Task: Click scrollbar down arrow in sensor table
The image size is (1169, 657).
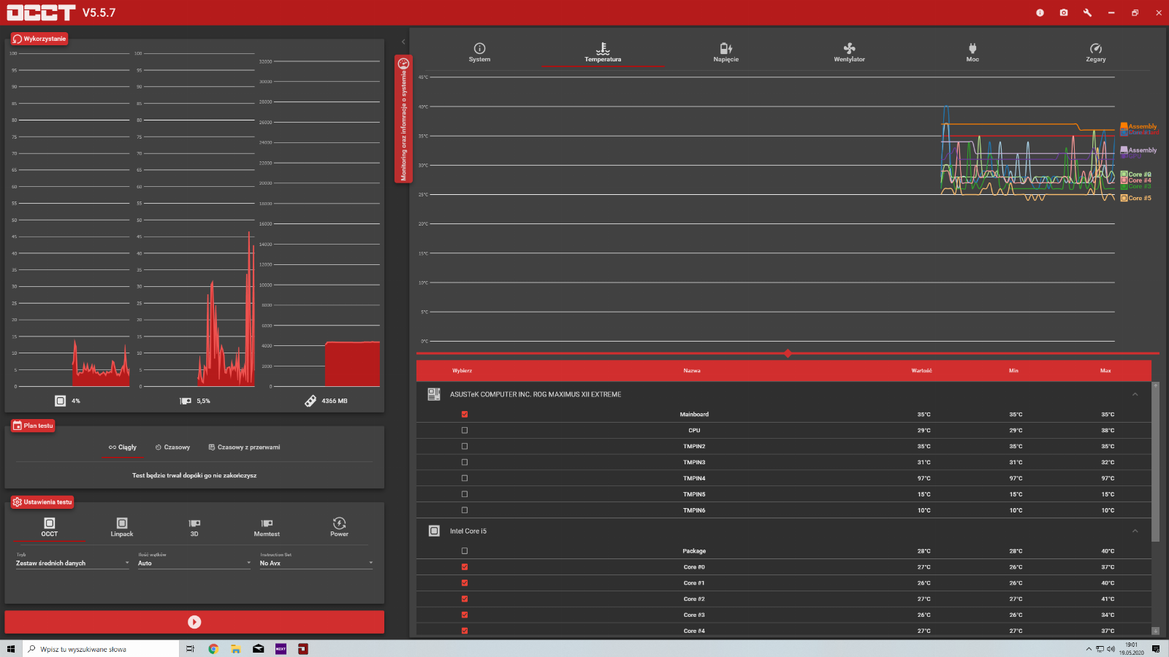Action: coord(1155,631)
